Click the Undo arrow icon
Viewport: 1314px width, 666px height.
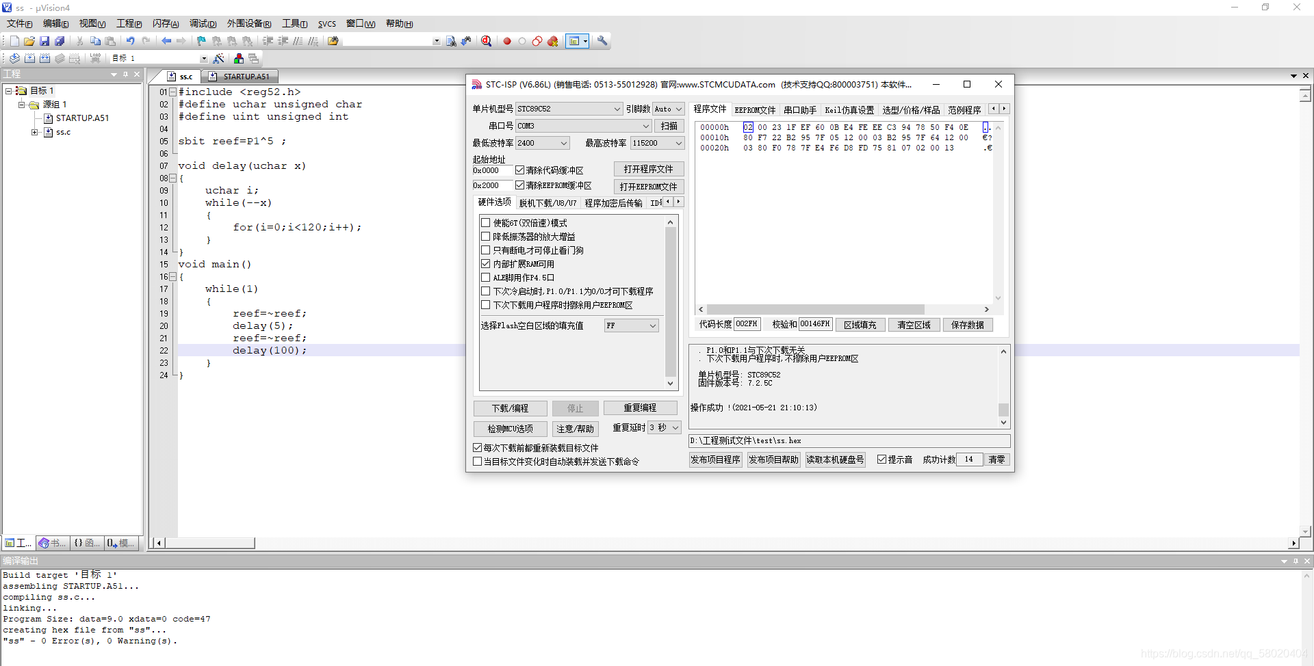click(130, 41)
